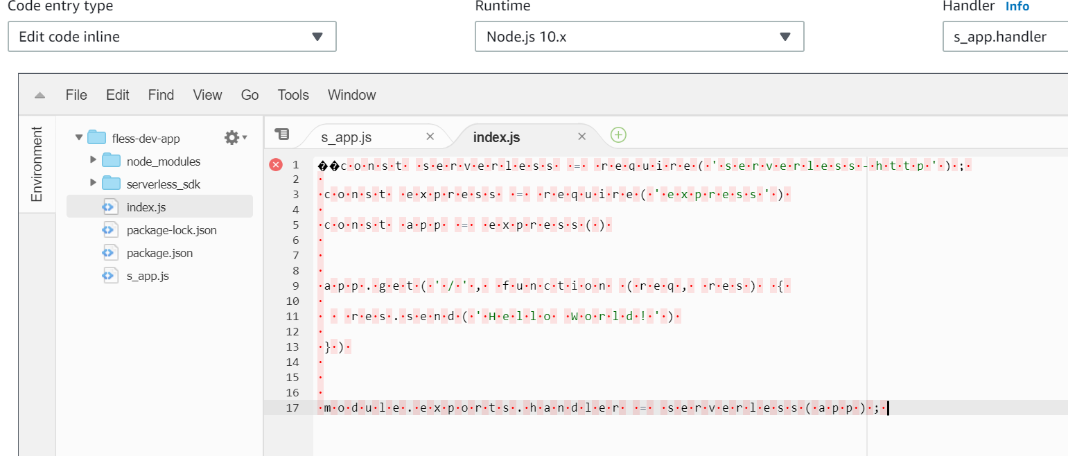
Task: Select the fless-dev-app folder icon
Action: point(96,138)
